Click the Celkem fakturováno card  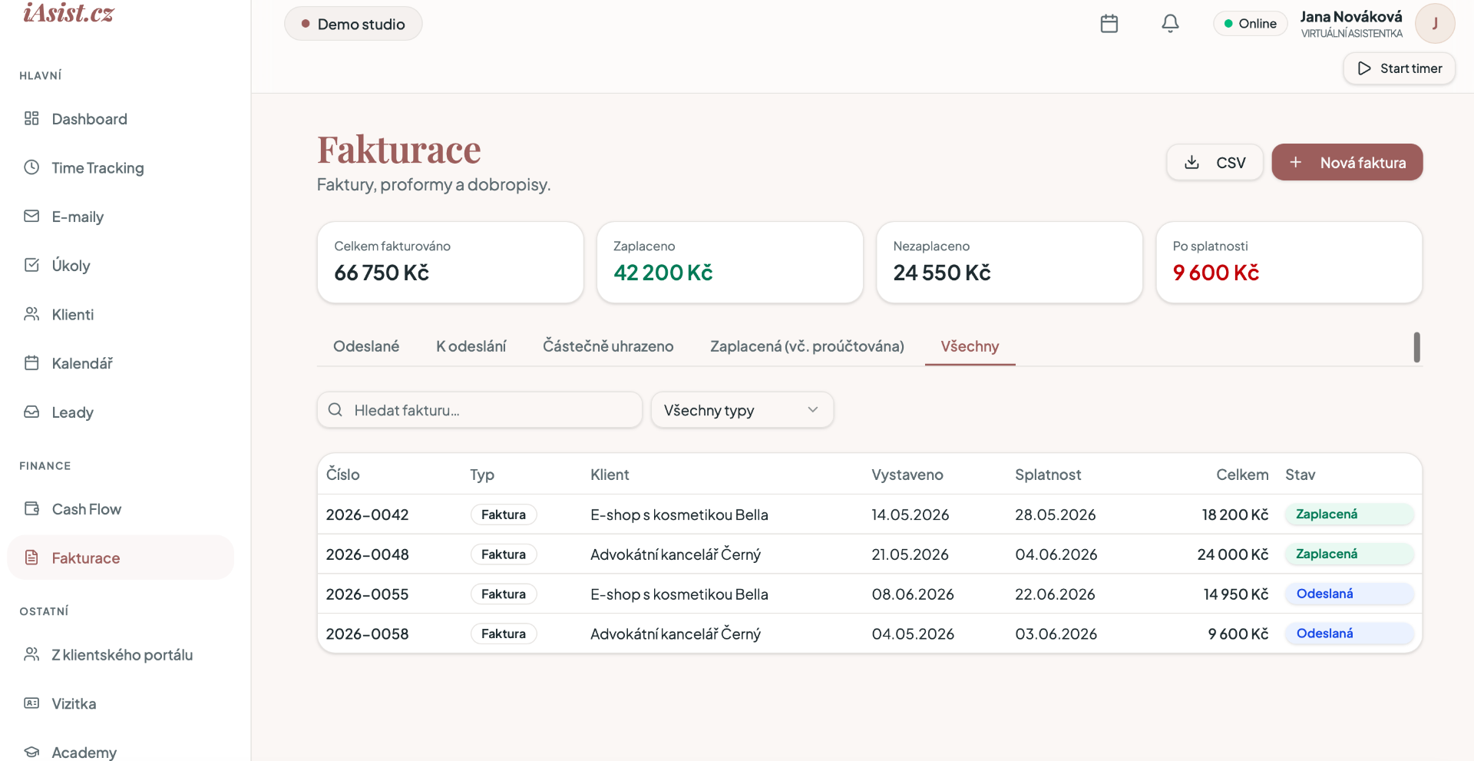click(450, 262)
